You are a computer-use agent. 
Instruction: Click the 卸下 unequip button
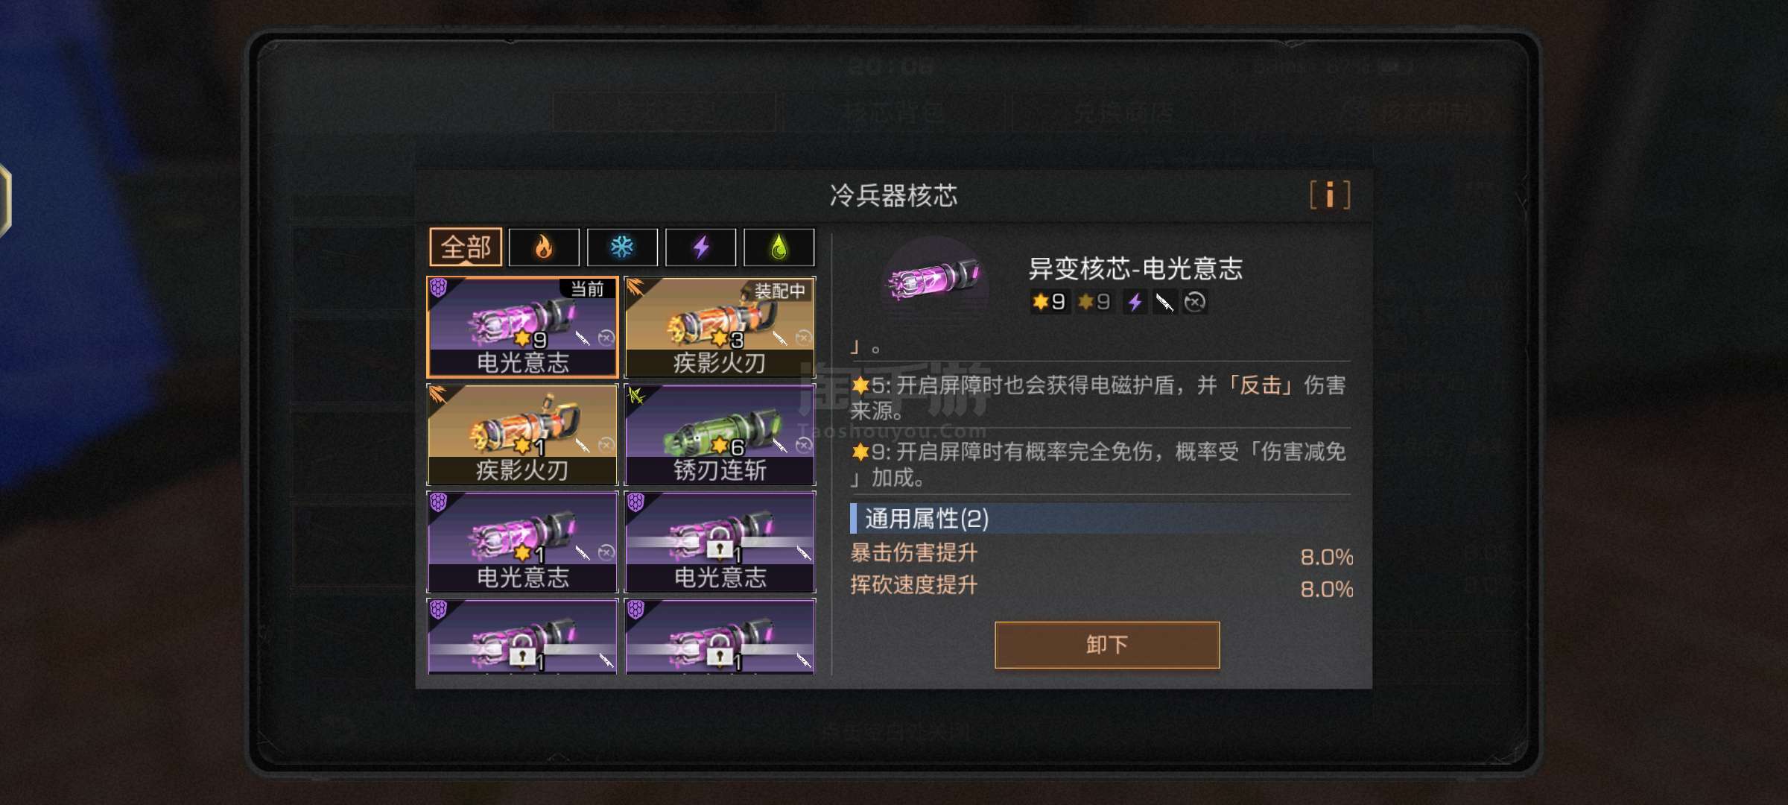tap(1107, 645)
